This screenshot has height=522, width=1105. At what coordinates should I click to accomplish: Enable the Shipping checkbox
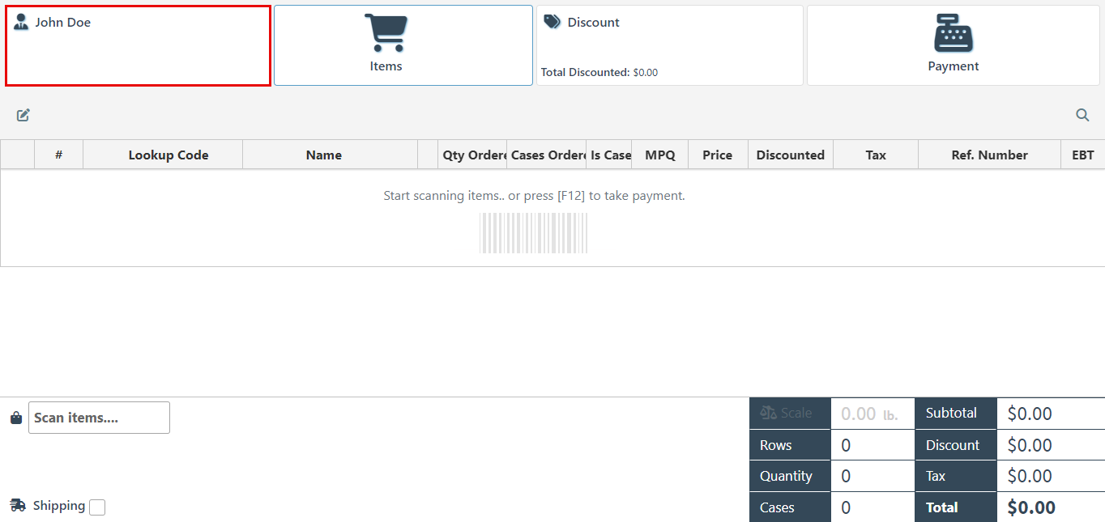click(97, 507)
